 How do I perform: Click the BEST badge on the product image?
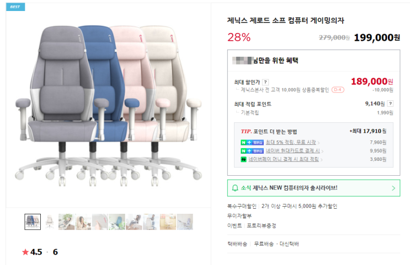(x=15, y=7)
